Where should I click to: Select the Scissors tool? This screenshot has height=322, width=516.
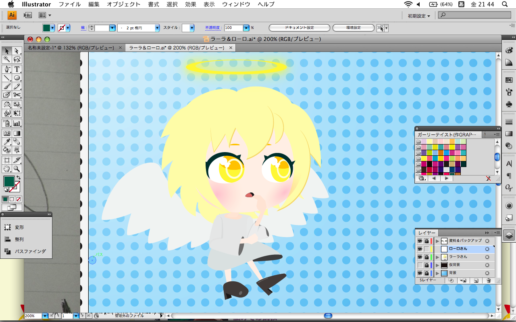(x=17, y=95)
